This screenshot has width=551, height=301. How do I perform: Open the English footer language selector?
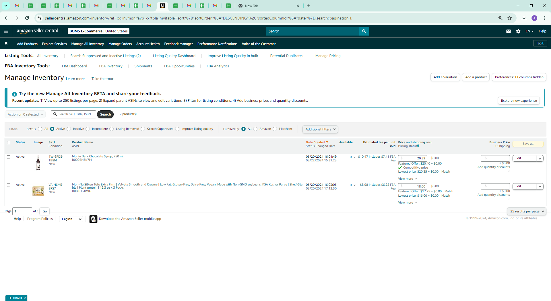pyautogui.click(x=71, y=219)
